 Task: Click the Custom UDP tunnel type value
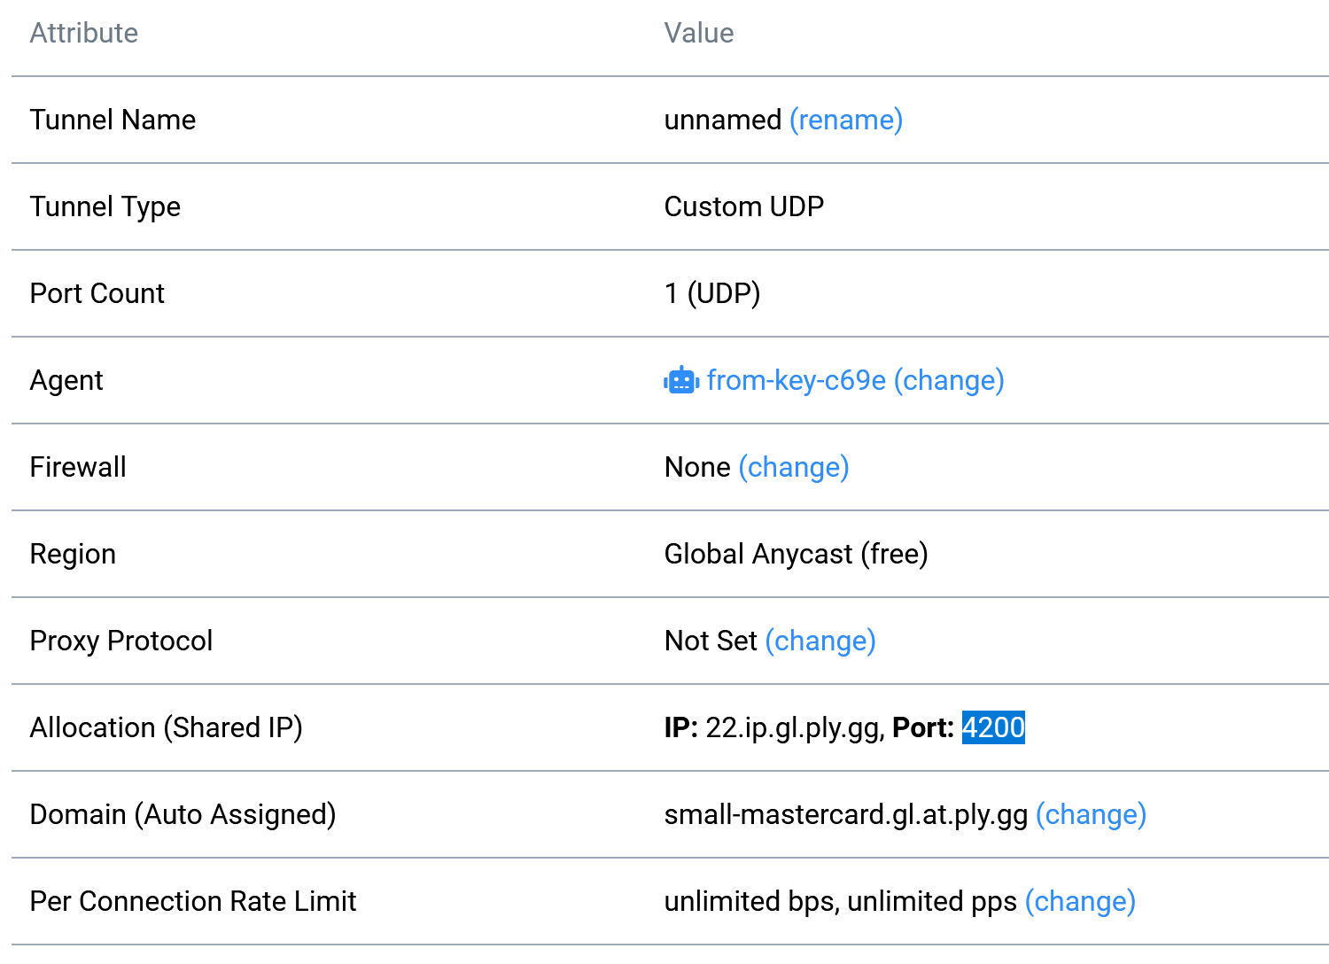click(x=744, y=206)
